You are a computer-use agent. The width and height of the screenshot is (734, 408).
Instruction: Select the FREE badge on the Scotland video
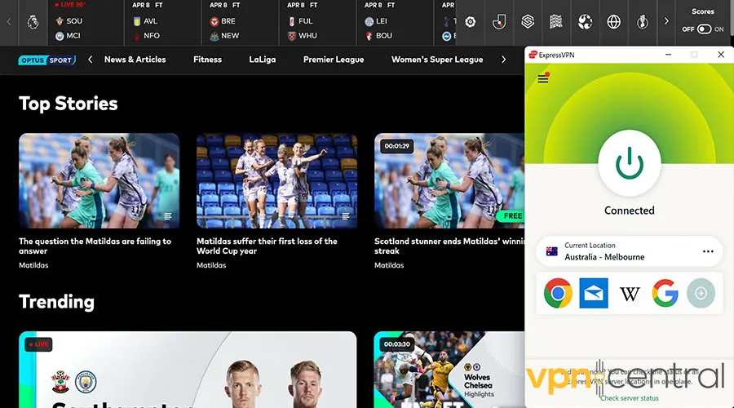point(511,216)
